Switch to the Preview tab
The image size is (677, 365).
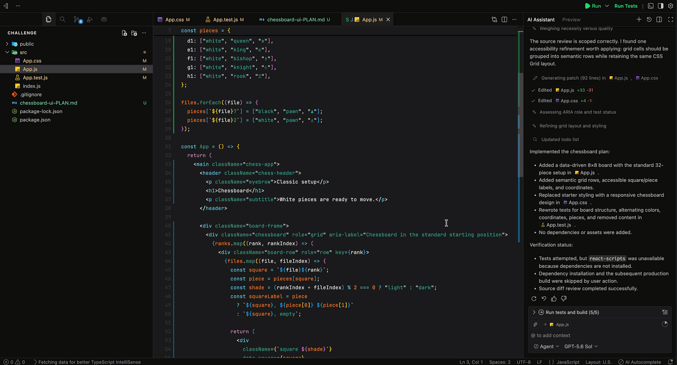tap(571, 19)
